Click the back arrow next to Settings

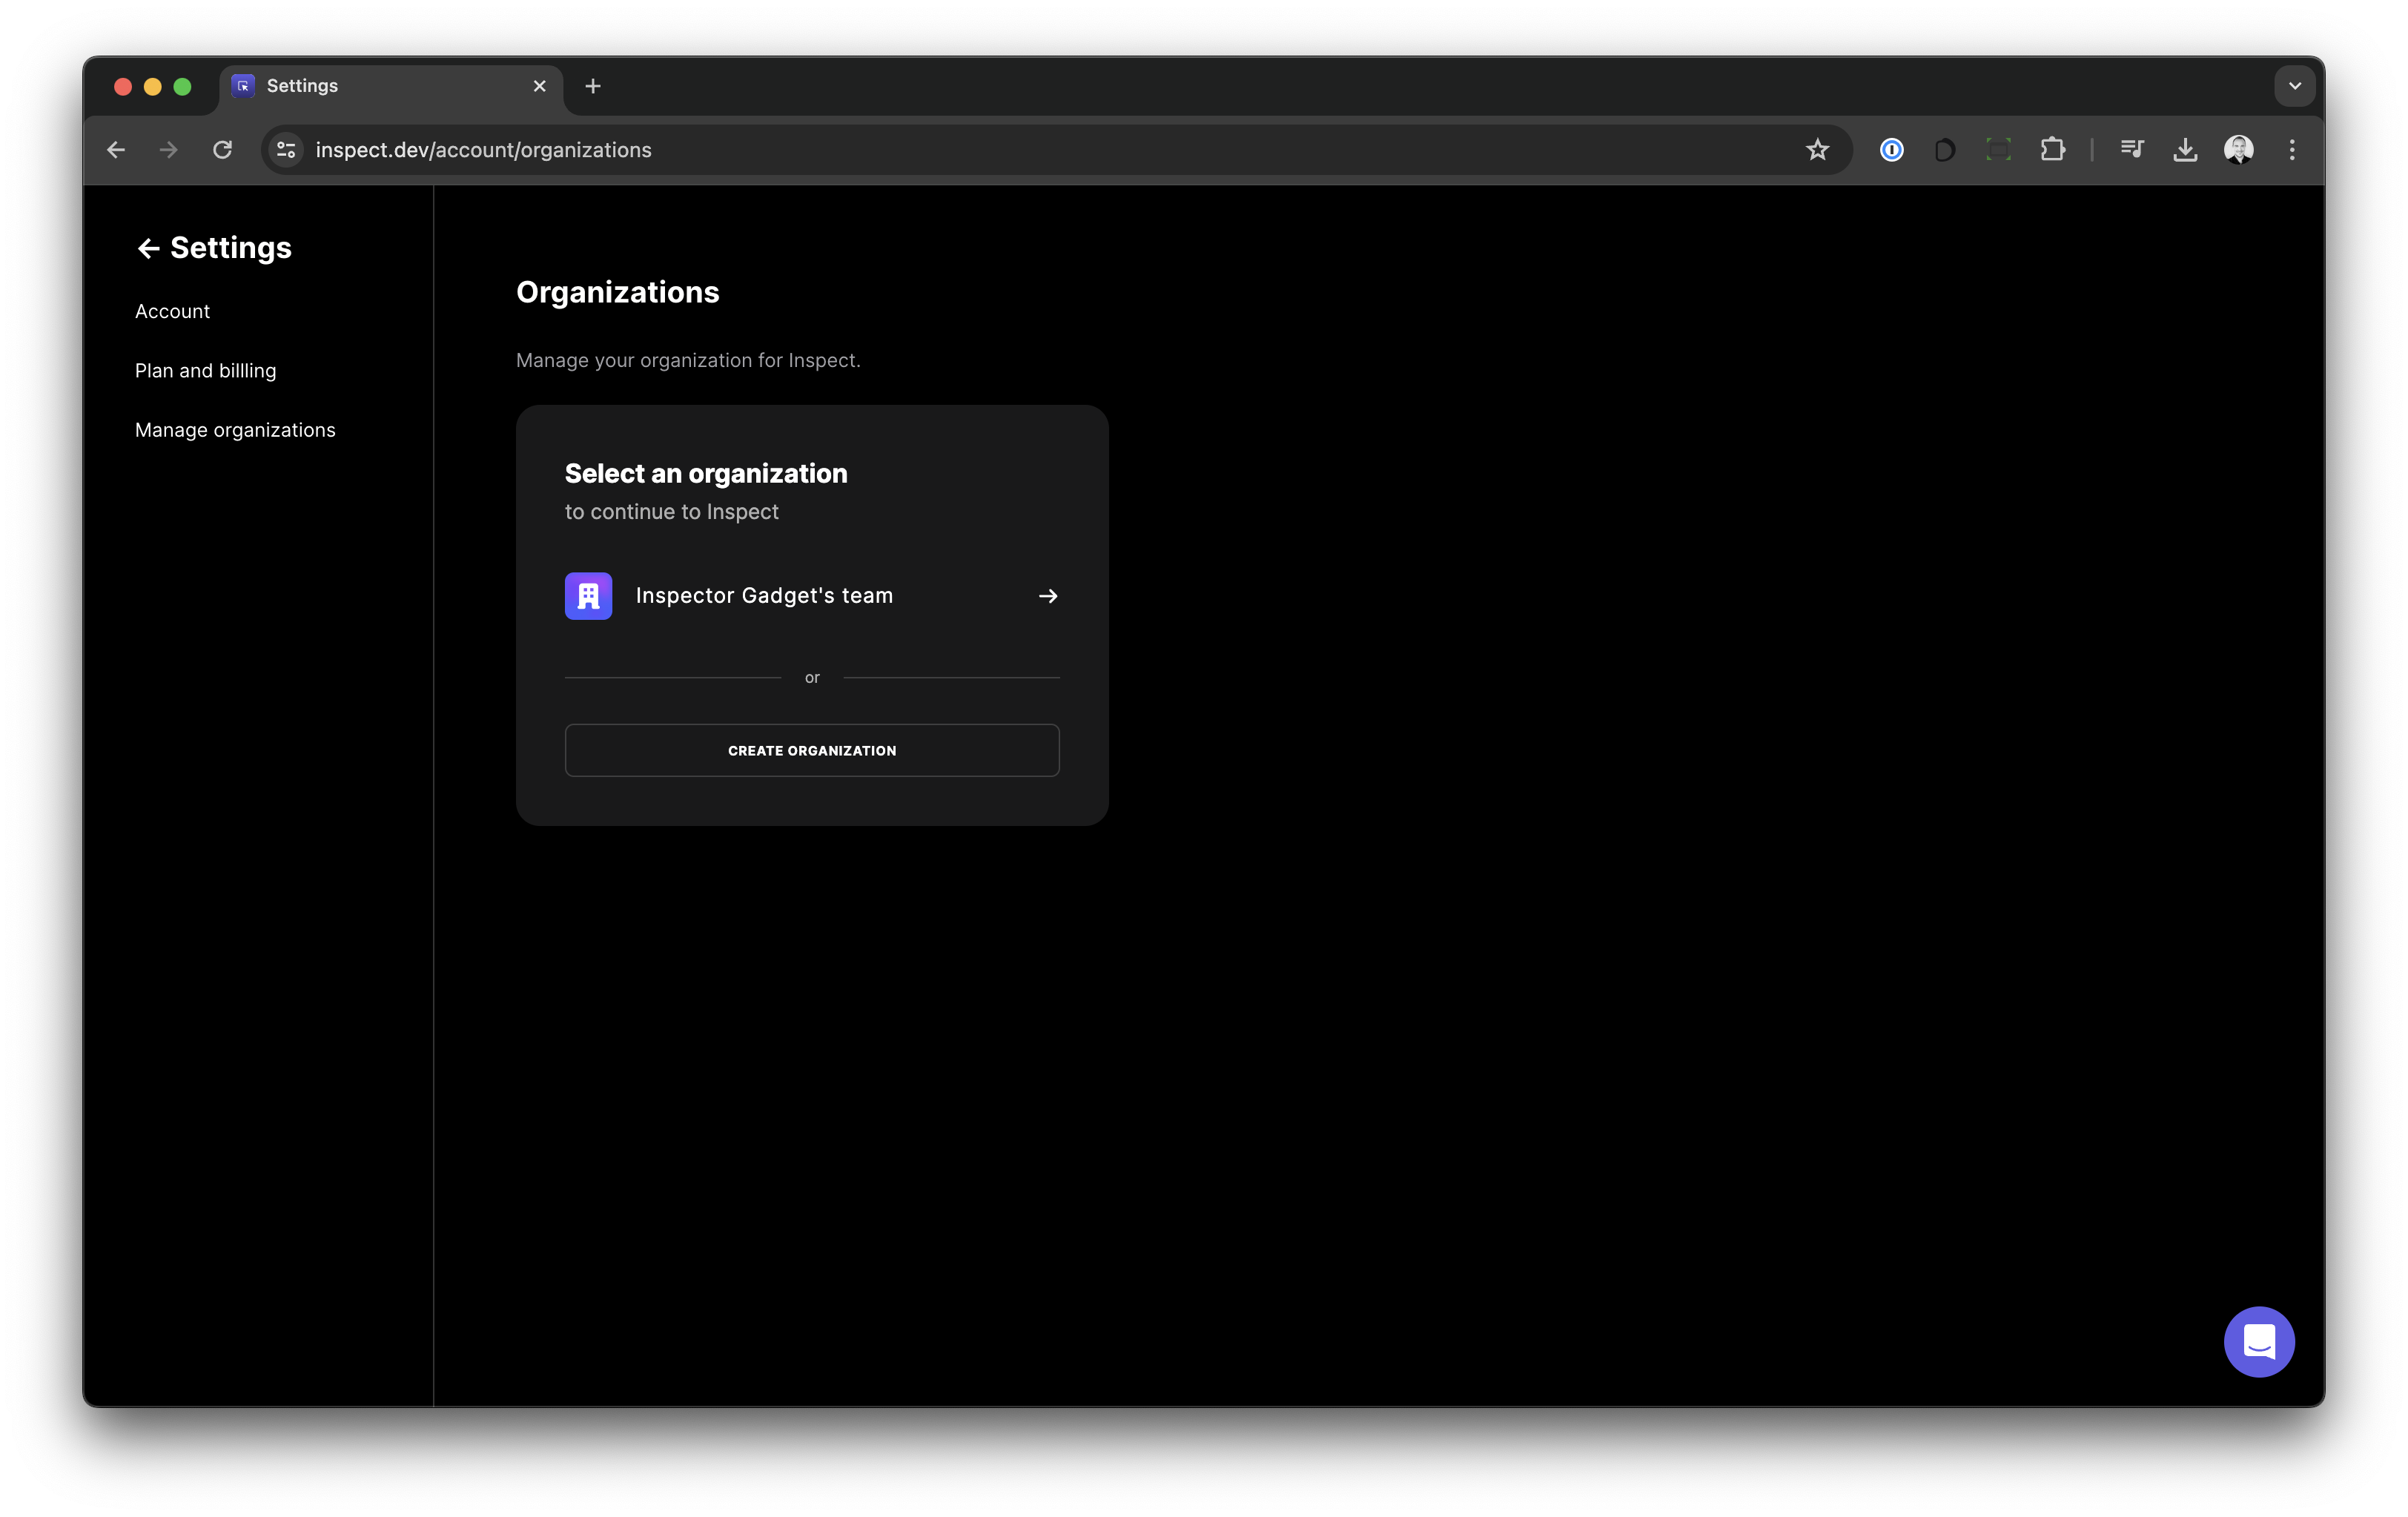coord(148,249)
